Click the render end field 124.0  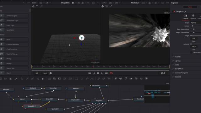coord(45,73)
